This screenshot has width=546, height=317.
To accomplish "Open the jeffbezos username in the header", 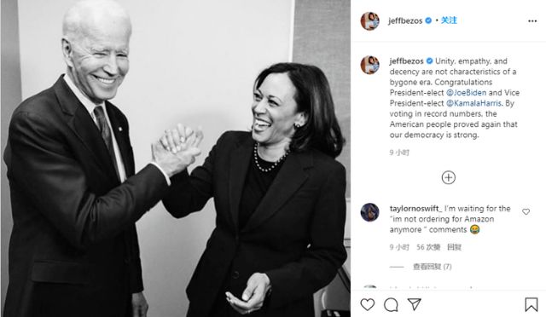I will point(405,21).
